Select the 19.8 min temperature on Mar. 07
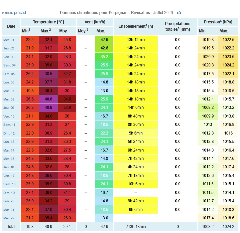240x233 pixels. pyautogui.click(x=30, y=91)
